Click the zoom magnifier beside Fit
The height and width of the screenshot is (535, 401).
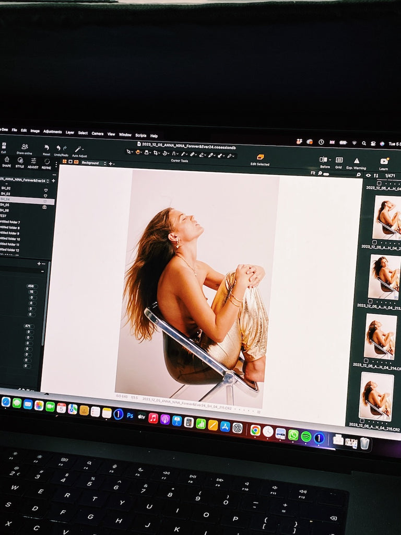coord(320,173)
